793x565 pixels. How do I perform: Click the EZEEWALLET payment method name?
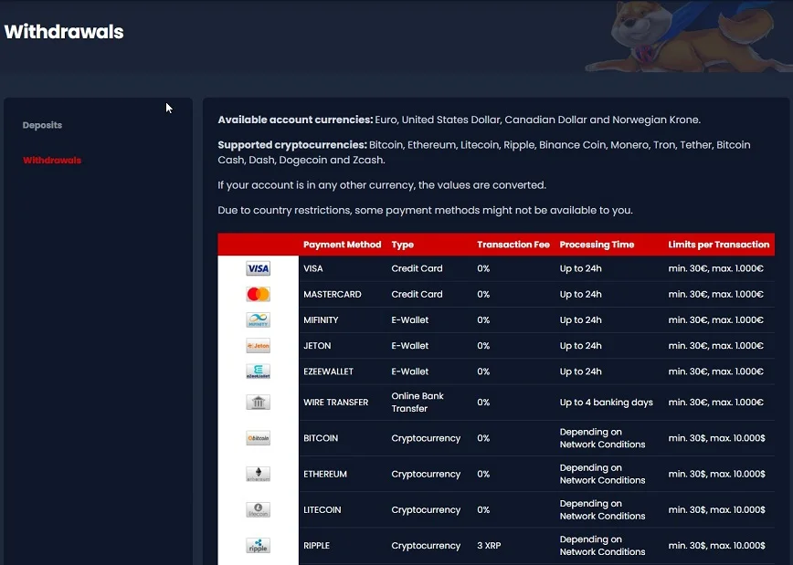tap(328, 371)
